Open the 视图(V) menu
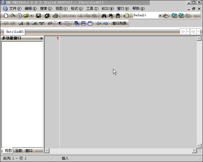203x162 pixels. (x=62, y=9)
